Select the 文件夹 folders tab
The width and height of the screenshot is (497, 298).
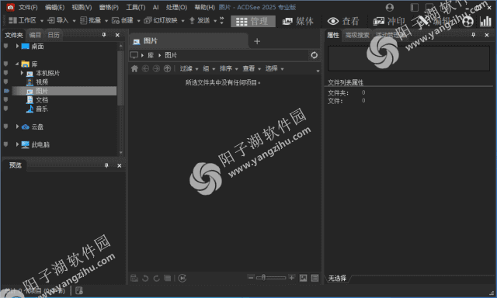coord(14,35)
